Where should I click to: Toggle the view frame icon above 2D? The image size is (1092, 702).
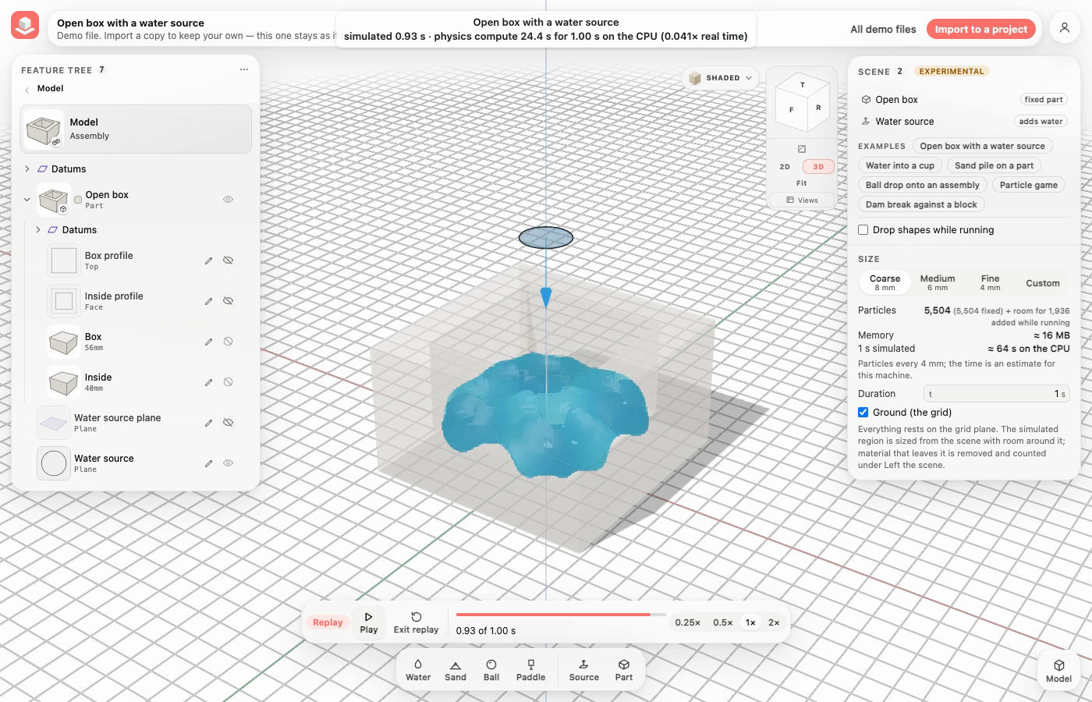pos(802,149)
